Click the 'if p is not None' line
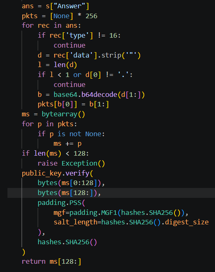This screenshot has height=272, width=215. point(72,134)
